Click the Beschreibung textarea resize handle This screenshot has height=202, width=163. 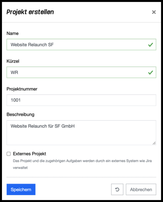coord(154,143)
